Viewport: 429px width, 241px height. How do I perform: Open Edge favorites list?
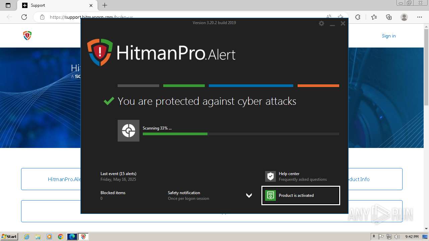coord(374,17)
